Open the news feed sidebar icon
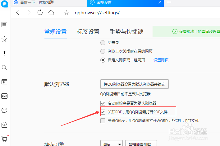This screenshot has height=146, width=220. (x=4, y=25)
